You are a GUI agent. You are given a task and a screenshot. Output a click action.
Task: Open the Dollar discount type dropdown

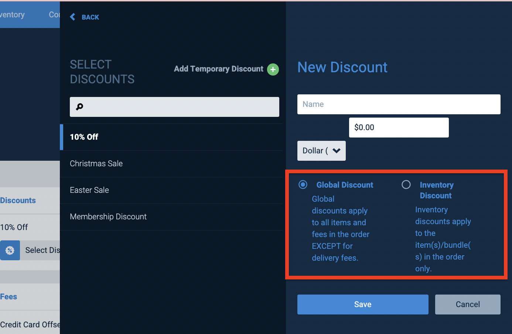(x=321, y=150)
